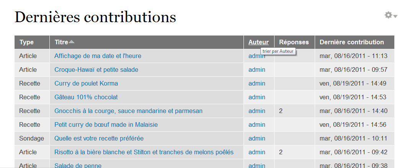The image size is (402, 168).
Task: Open "Petit curry de bœuf made in Malaisie"
Action: click(106, 125)
